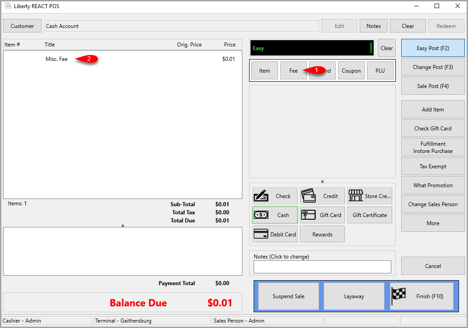Cancel the current sale

pyautogui.click(x=433, y=266)
